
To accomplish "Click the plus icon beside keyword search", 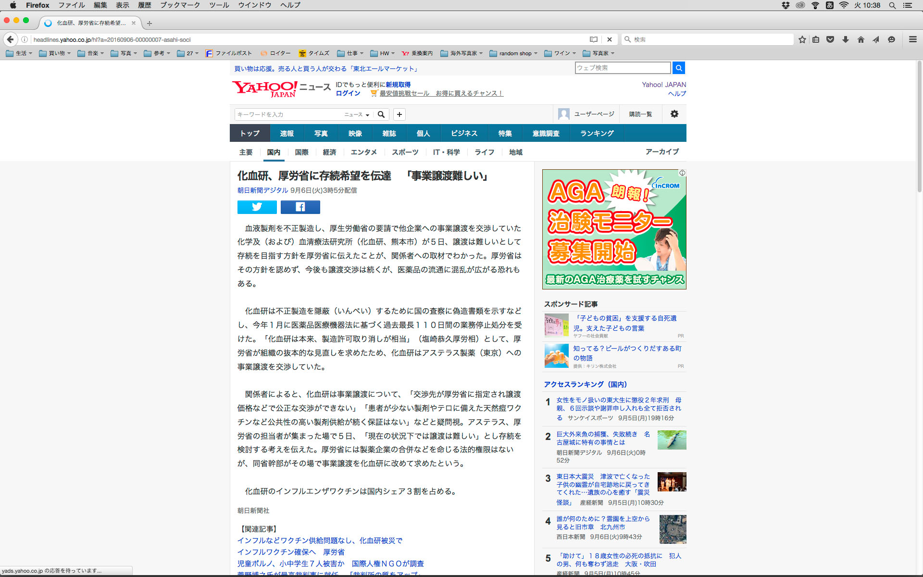I will pyautogui.click(x=399, y=114).
